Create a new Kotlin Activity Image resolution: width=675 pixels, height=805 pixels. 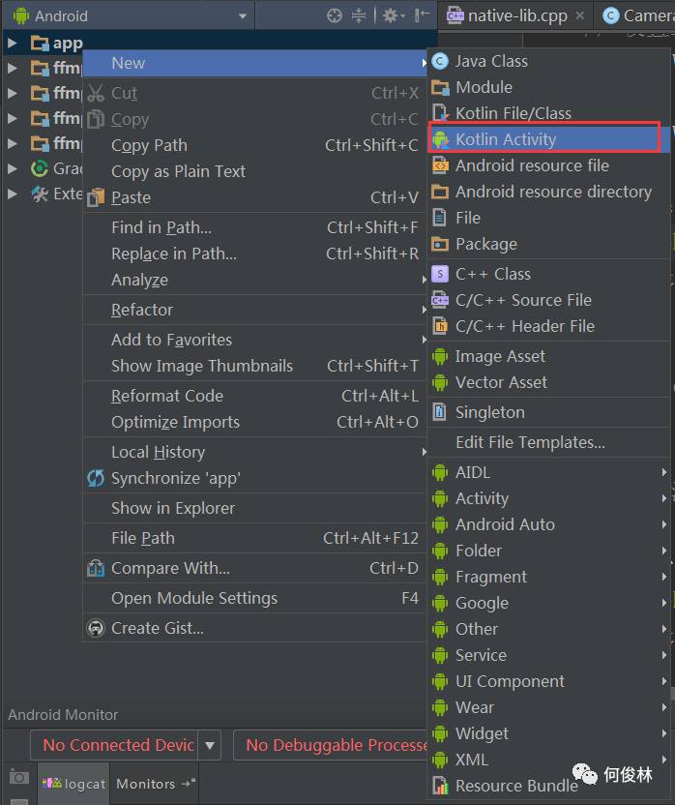548,139
